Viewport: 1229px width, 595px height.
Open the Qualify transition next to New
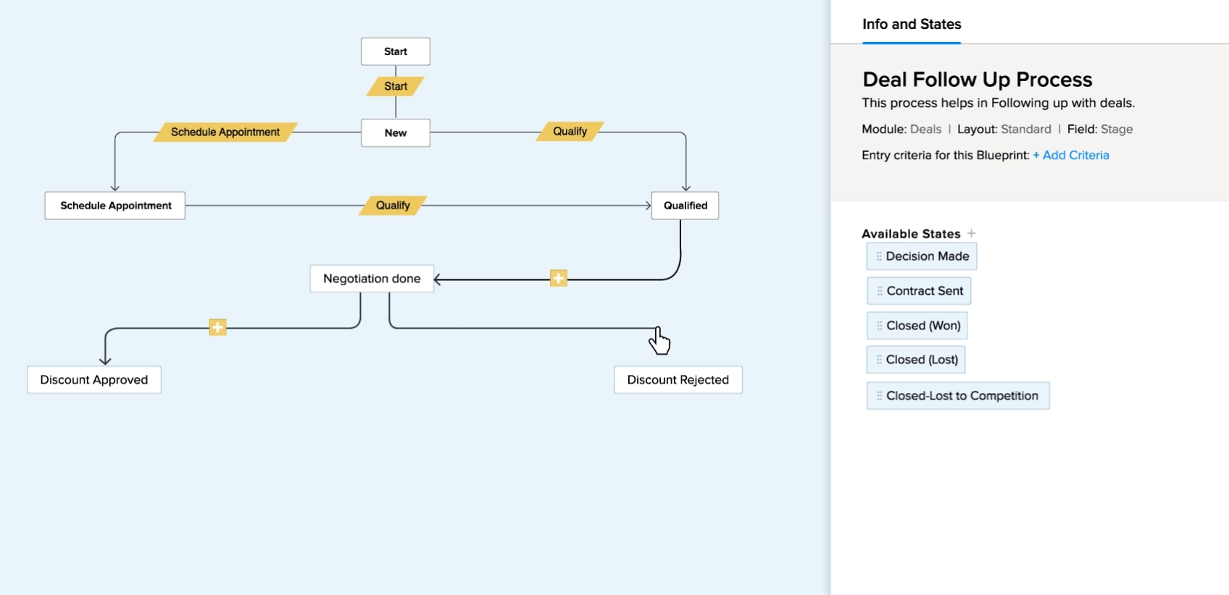pyautogui.click(x=570, y=131)
